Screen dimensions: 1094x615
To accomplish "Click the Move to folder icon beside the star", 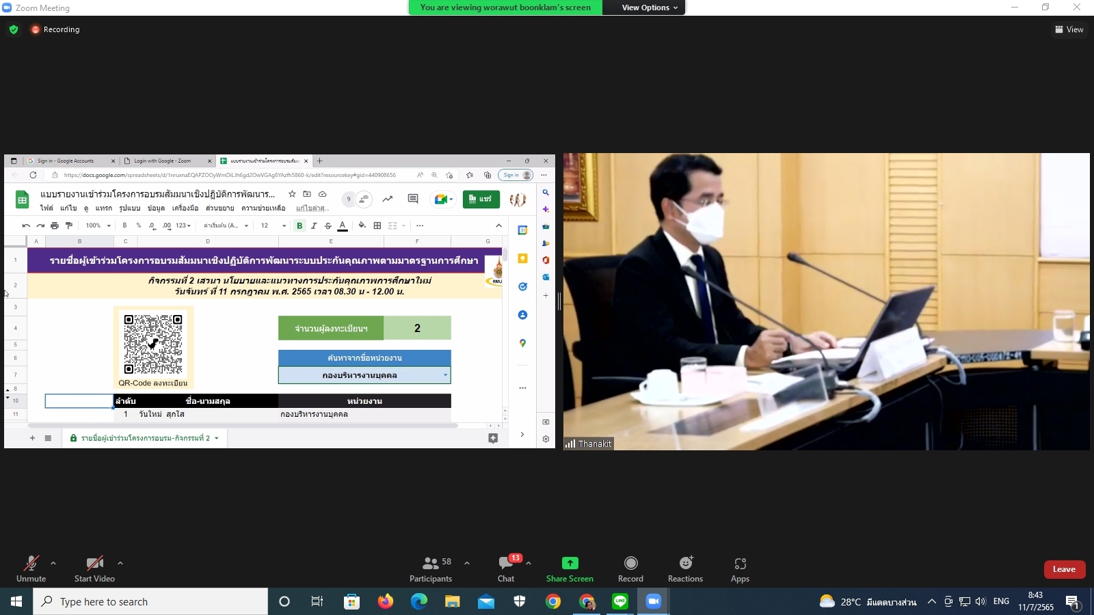I will pyautogui.click(x=307, y=194).
